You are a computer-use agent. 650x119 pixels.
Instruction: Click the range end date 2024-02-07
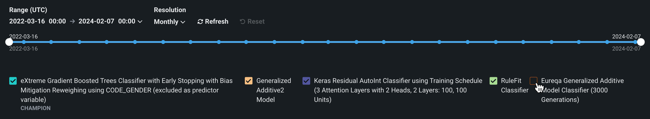point(96,21)
